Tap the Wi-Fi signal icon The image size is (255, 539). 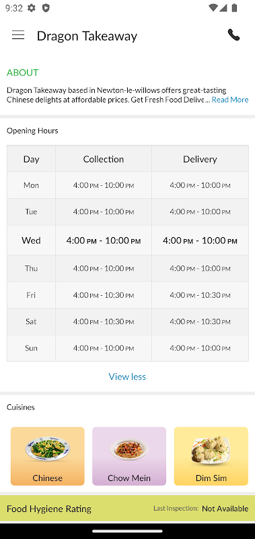coord(213,7)
